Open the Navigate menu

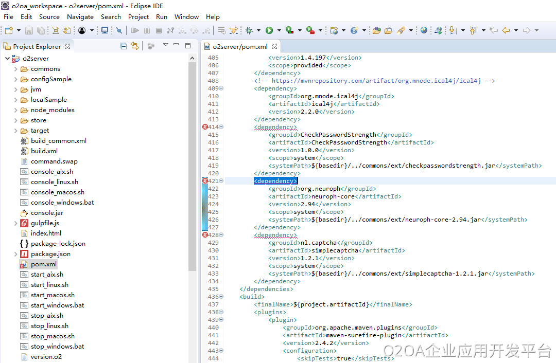click(x=80, y=16)
